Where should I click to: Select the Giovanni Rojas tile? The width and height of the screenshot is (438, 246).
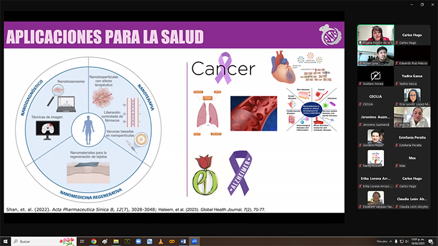point(376,138)
